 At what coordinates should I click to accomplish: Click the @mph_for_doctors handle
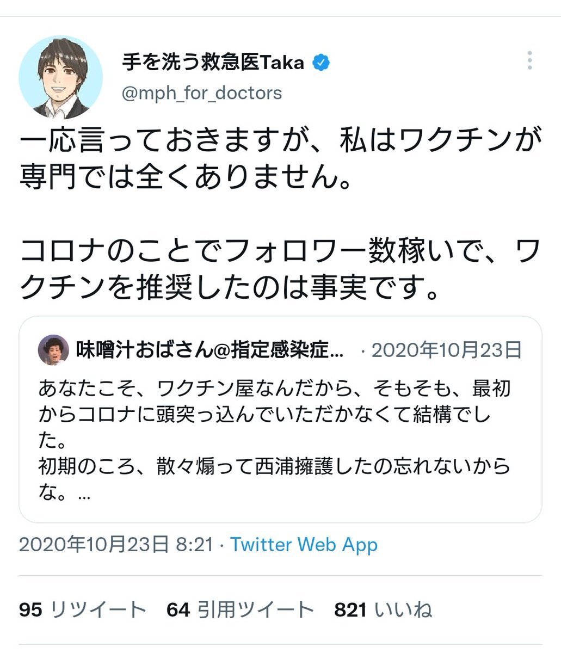[x=202, y=93]
